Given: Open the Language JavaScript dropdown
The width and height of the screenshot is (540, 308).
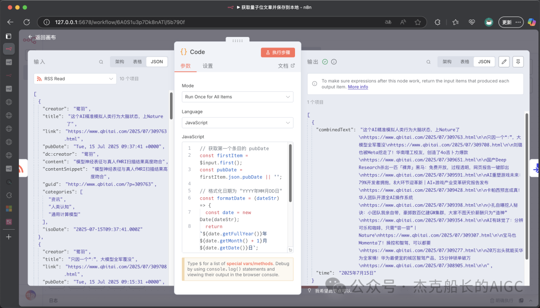Looking at the screenshot, I should (x=237, y=123).
